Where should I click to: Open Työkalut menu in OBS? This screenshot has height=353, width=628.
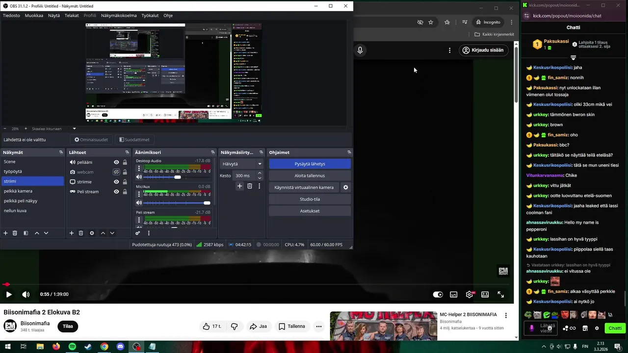(x=150, y=16)
